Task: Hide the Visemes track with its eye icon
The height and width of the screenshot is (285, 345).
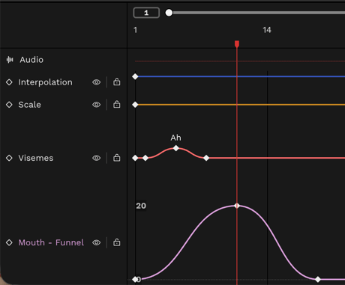Action: point(97,158)
